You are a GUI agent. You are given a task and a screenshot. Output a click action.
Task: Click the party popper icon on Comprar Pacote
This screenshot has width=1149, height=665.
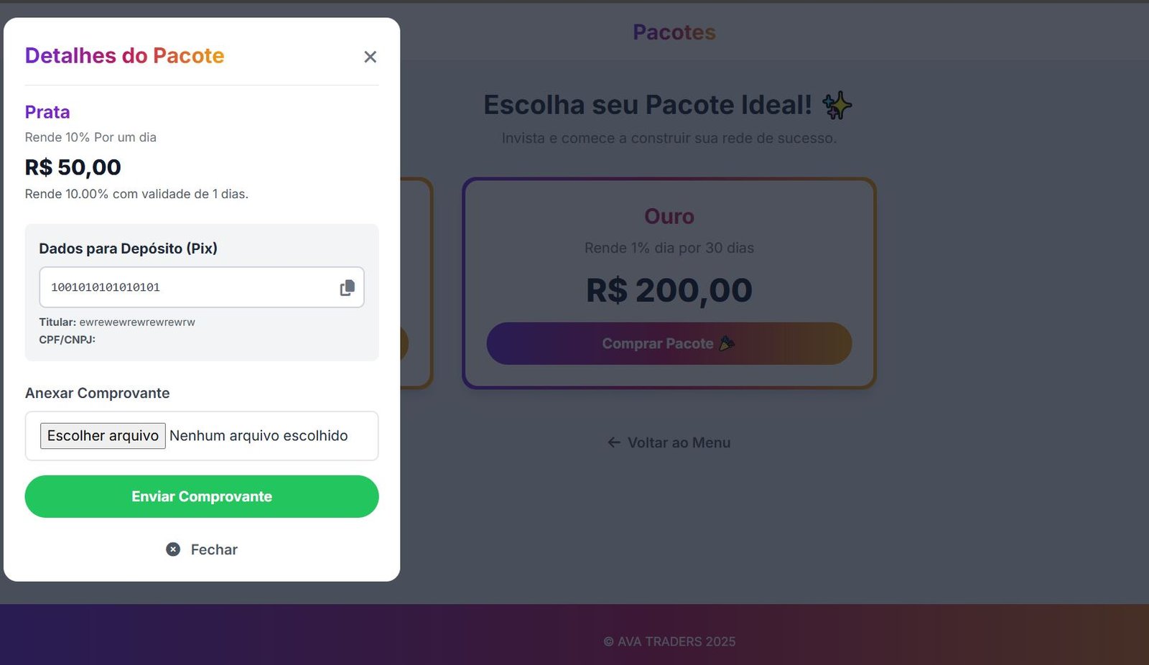[727, 343]
